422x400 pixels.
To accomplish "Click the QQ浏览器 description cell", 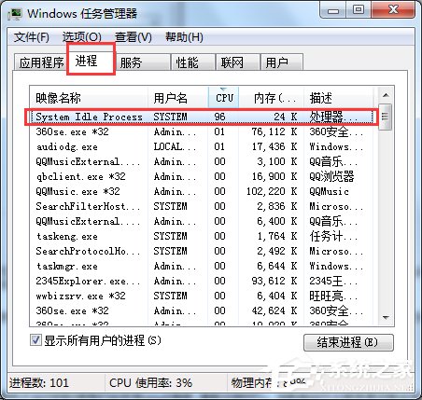I will (x=331, y=176).
